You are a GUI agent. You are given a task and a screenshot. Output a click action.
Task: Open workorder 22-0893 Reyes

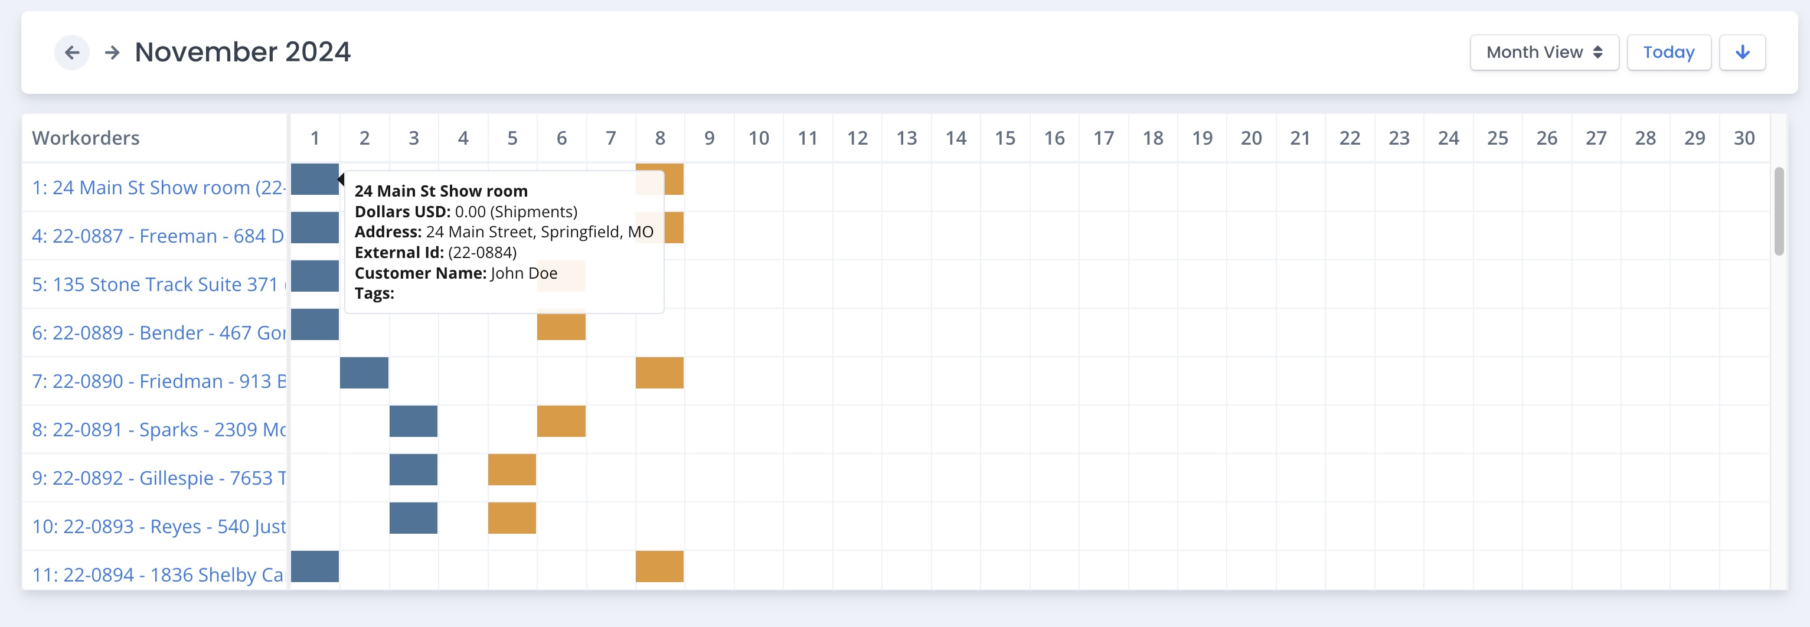(x=156, y=525)
